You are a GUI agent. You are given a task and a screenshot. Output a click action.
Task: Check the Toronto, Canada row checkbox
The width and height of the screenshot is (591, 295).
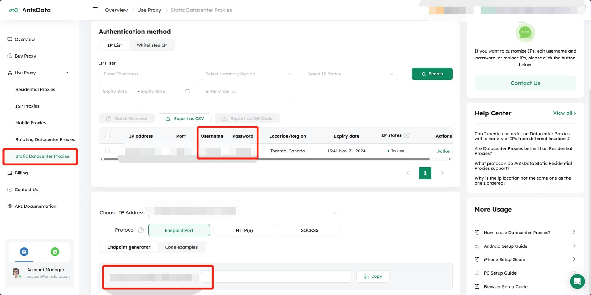tap(108, 151)
